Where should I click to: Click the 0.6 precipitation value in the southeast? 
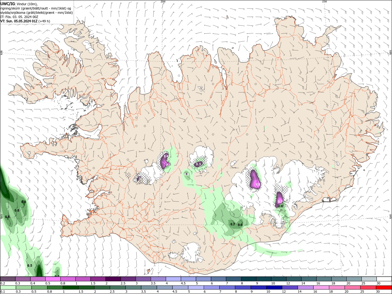281,206
